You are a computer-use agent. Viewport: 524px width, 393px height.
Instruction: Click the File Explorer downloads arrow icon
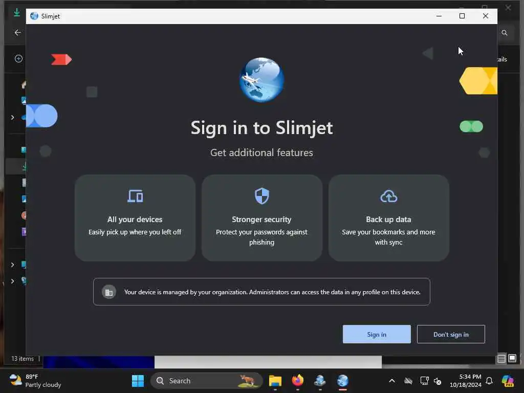pyautogui.click(x=17, y=13)
